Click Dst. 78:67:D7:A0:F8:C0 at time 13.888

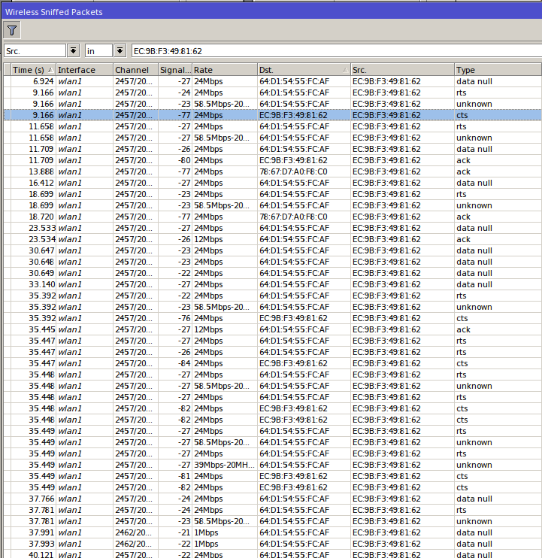[293, 171]
